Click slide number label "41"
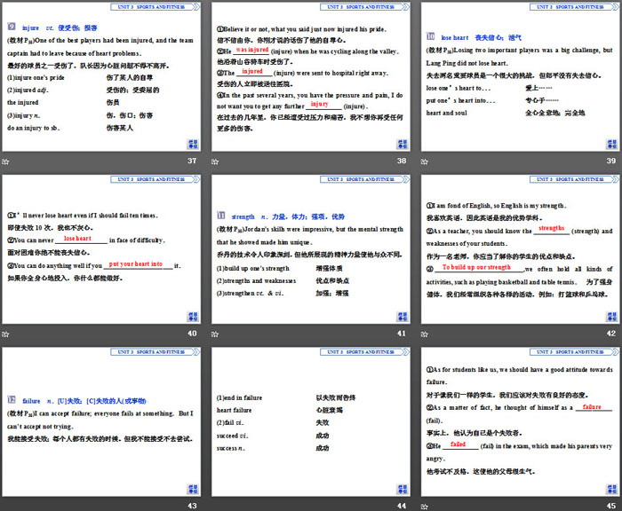Screen dimensions: 622x511 402,334
